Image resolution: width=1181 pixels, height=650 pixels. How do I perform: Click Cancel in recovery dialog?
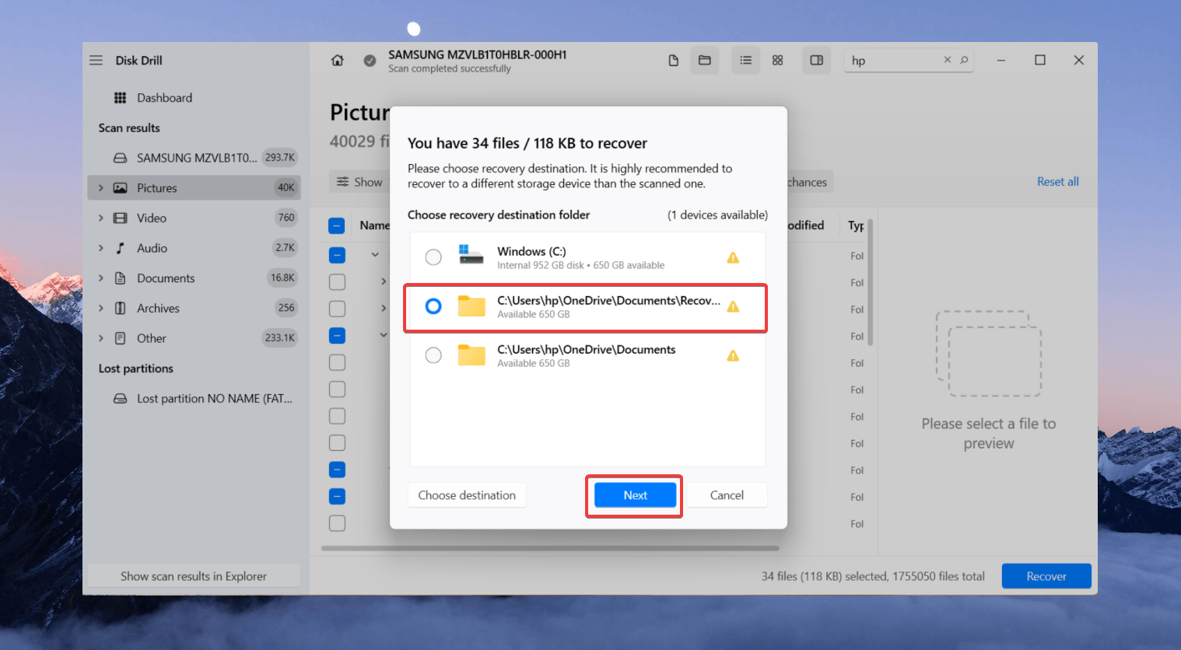pos(727,495)
